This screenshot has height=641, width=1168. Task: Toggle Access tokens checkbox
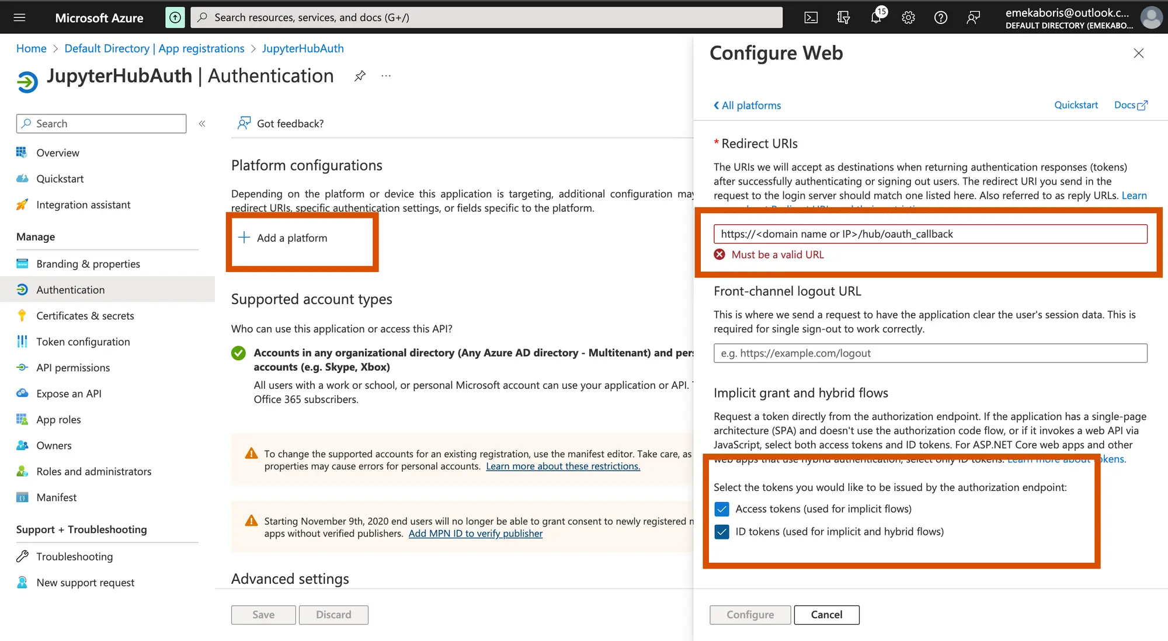click(722, 509)
